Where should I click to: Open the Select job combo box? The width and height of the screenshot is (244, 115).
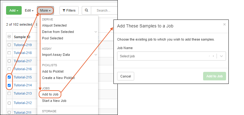pyautogui.click(x=171, y=56)
